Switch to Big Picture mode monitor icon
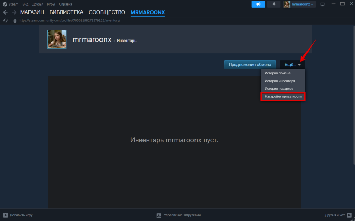 (x=322, y=4)
